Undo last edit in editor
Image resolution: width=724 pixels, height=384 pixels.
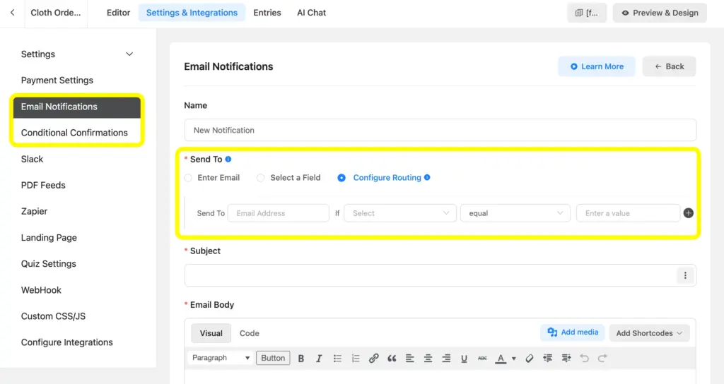click(x=584, y=358)
